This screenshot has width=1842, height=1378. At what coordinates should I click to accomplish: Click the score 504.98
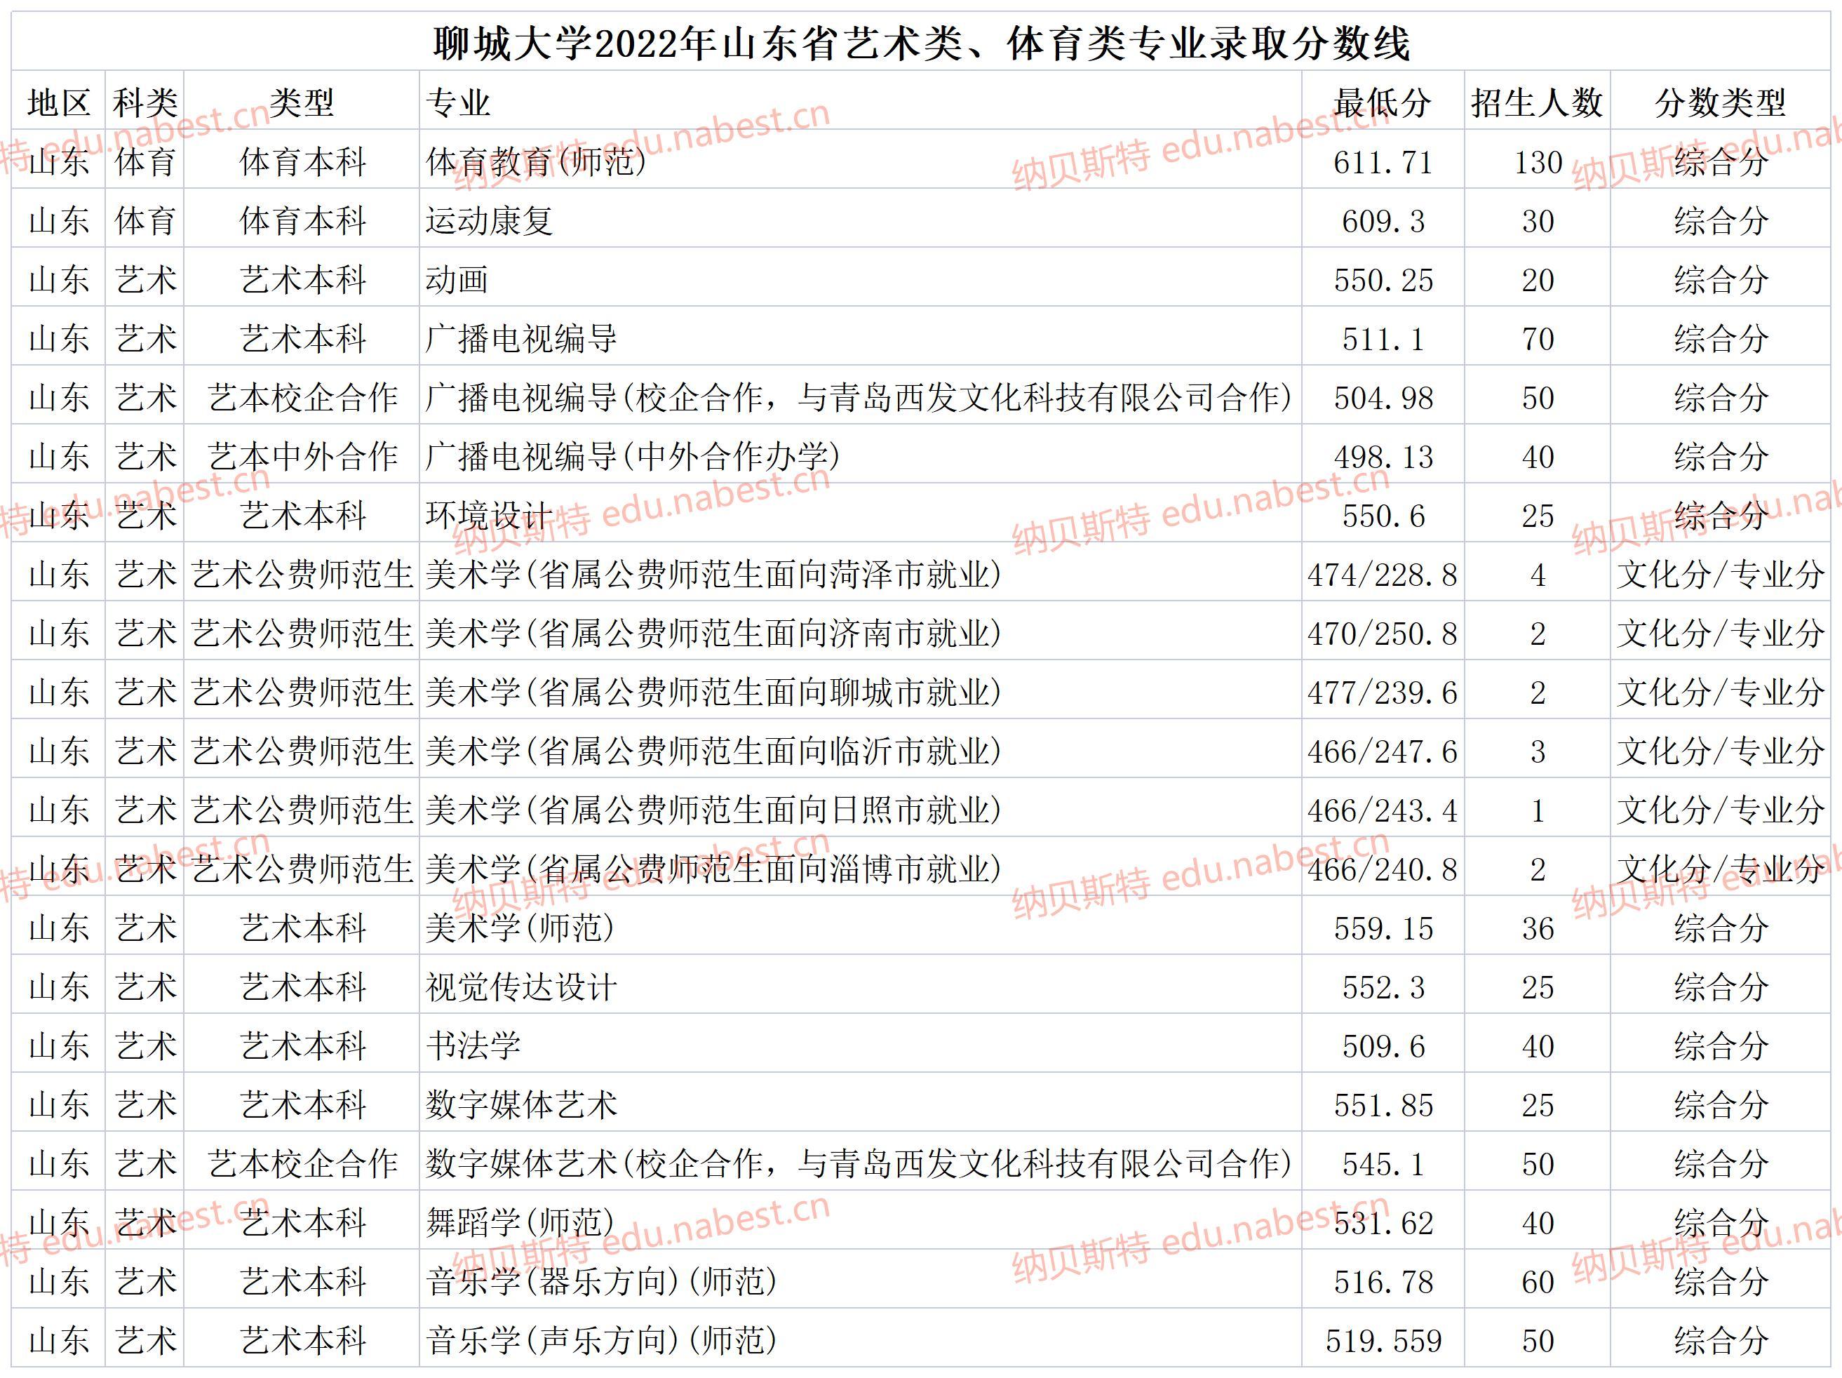tap(1383, 399)
